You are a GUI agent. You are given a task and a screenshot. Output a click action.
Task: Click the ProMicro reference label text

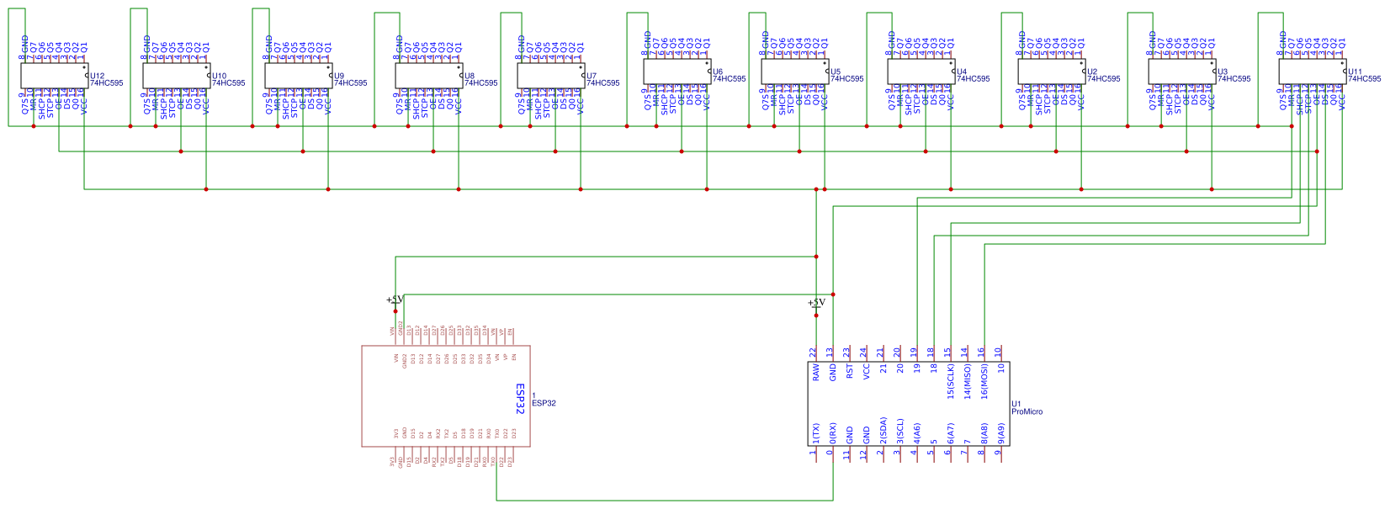[1027, 411]
